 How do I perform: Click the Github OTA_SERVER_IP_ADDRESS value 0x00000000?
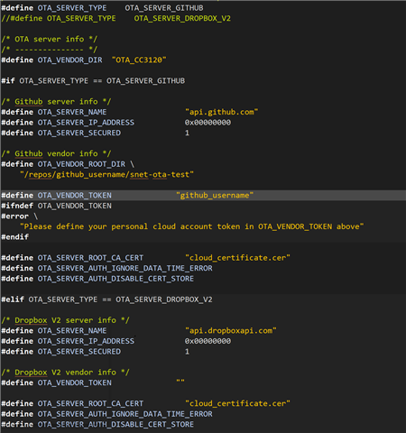coord(208,123)
